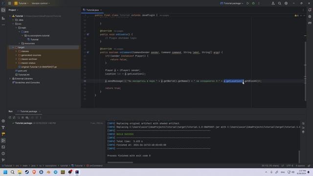Click the src breadcrumb in navigation bar

(18, 166)
